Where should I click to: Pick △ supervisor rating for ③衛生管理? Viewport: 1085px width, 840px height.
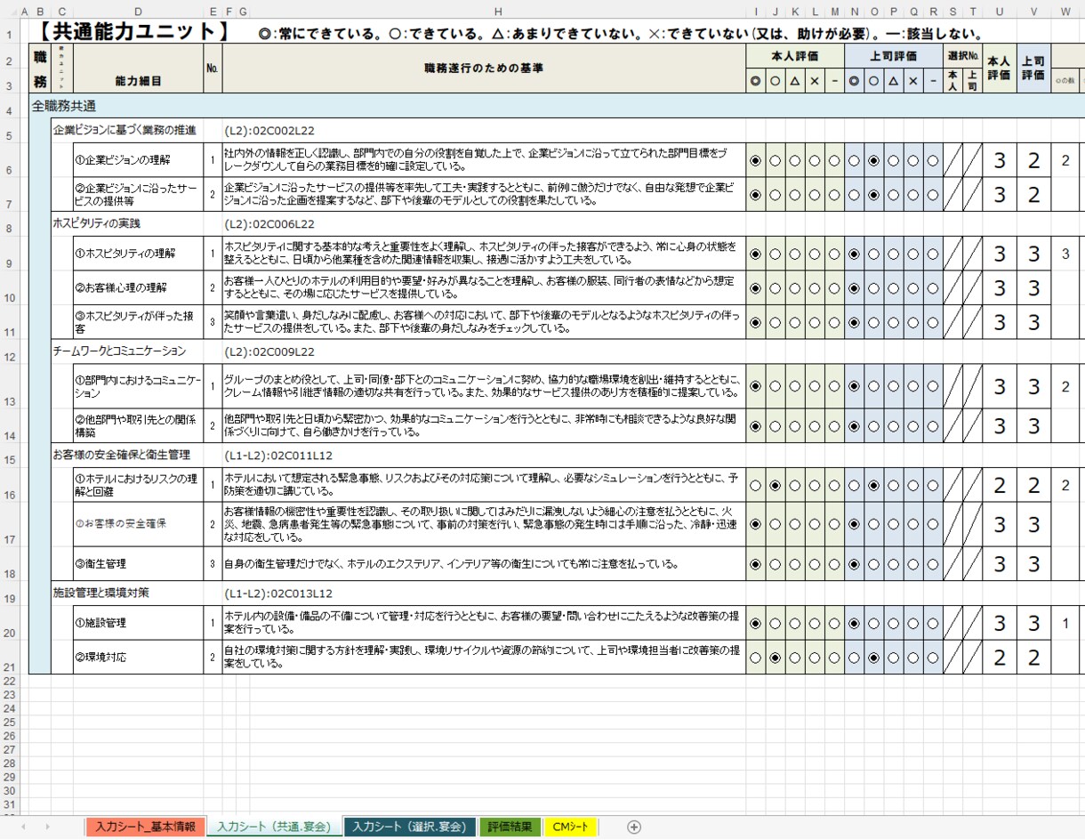point(893,564)
